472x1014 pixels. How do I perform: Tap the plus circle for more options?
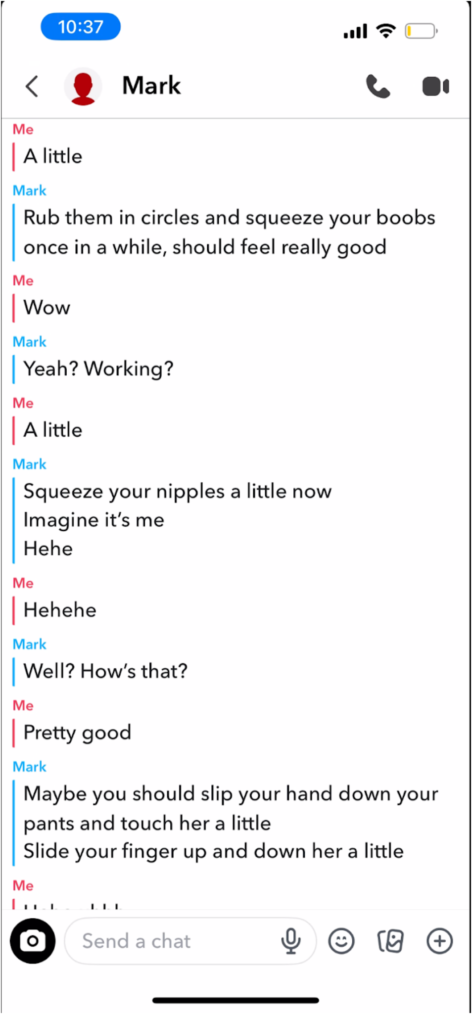click(x=439, y=941)
